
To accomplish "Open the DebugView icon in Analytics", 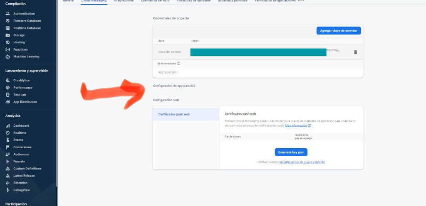I will pyautogui.click(x=7, y=190).
